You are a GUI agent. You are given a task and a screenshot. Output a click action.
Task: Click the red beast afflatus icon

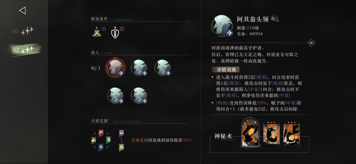pyautogui.click(x=101, y=133)
